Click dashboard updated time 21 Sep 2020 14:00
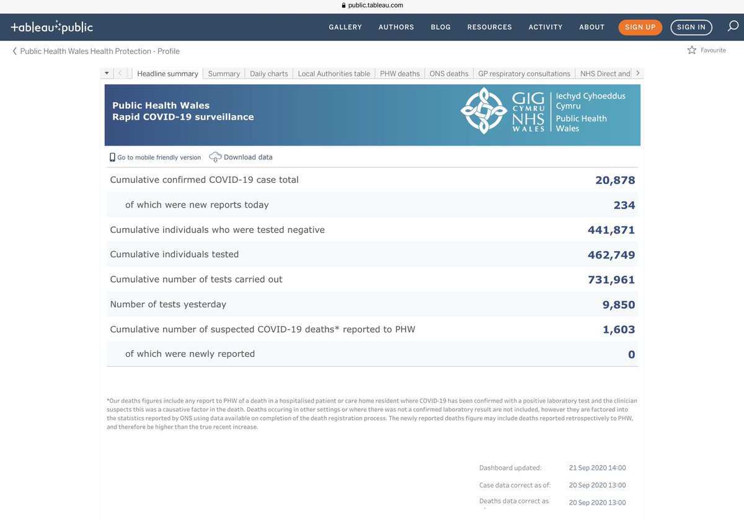The image size is (744, 520). point(597,468)
